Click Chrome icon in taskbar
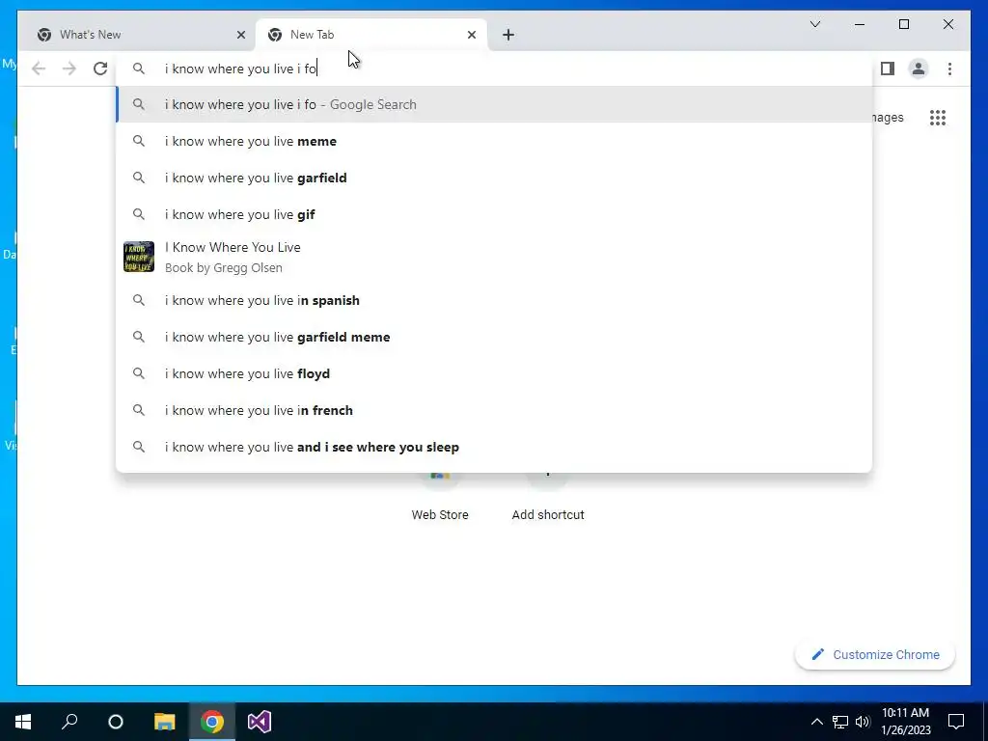 tap(212, 722)
